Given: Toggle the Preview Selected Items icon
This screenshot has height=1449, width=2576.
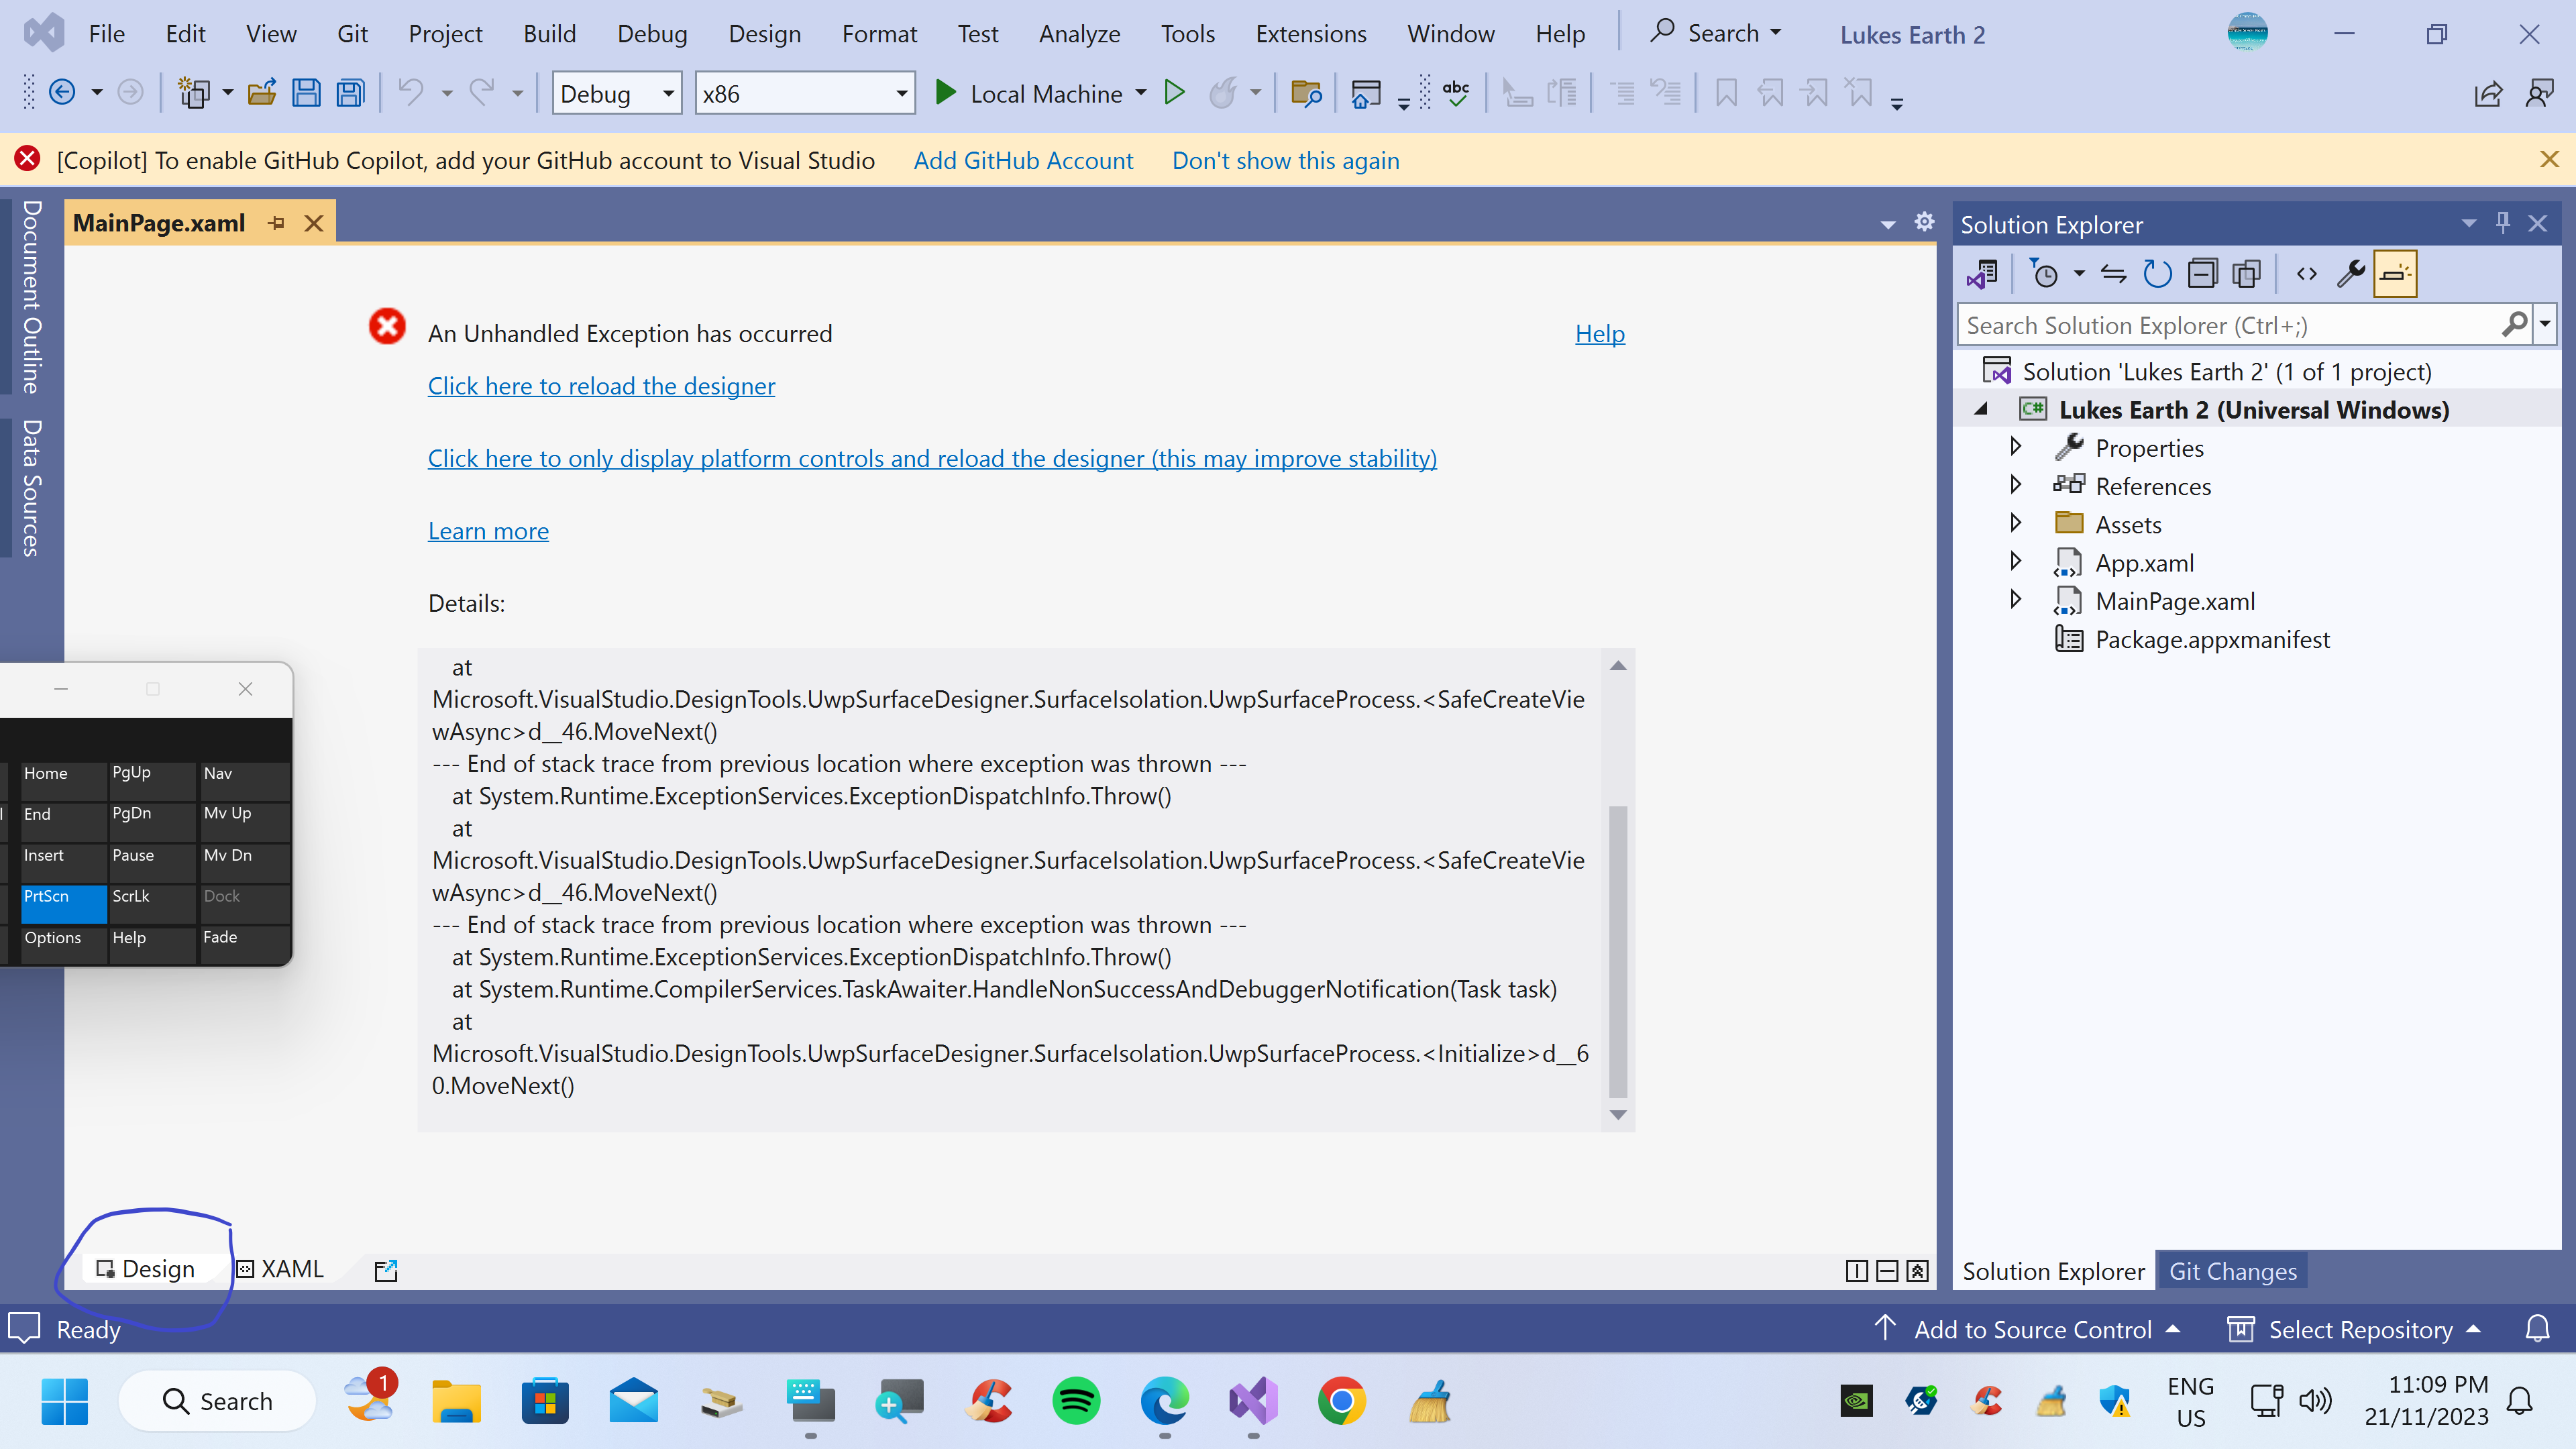Looking at the screenshot, I should click(2247, 273).
